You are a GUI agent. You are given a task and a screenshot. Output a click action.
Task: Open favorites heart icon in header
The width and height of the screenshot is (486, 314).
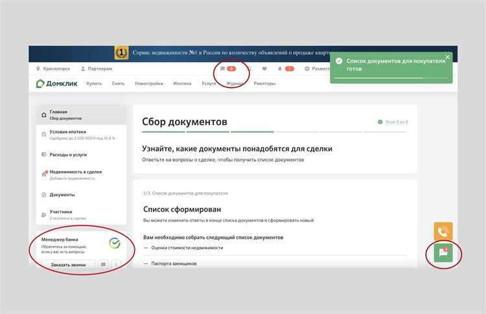coord(264,69)
